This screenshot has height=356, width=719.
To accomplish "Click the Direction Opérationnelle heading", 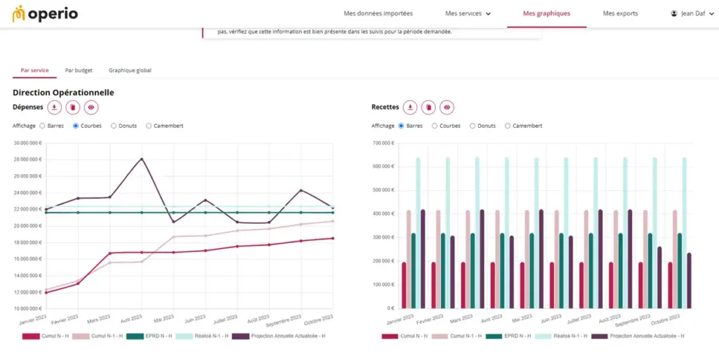I will [x=63, y=93].
